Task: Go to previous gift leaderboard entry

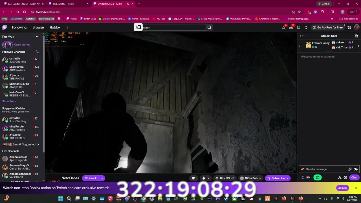Action: pyautogui.click(x=300, y=46)
